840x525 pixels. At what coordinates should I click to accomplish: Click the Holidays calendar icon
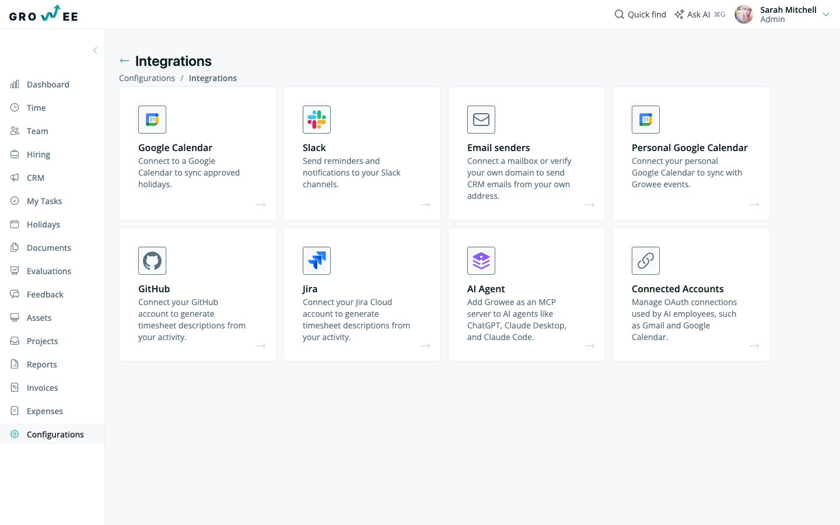tap(15, 225)
